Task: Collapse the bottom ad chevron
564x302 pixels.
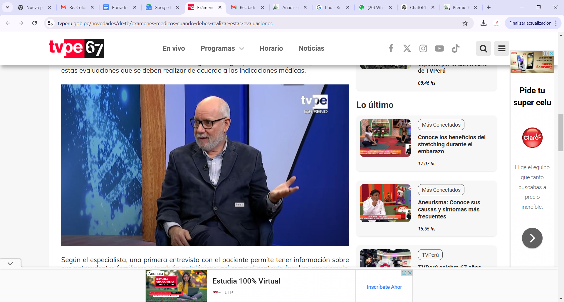Action: (x=10, y=264)
